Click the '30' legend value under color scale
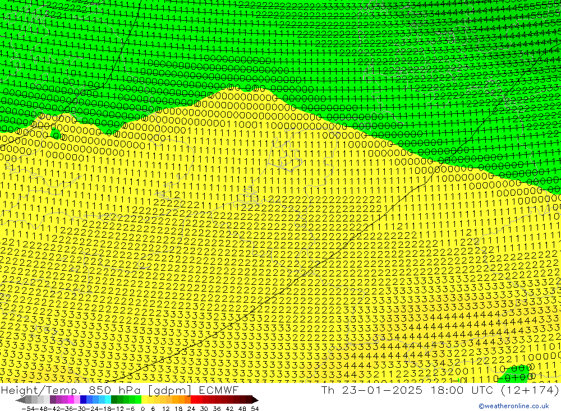 click(x=204, y=409)
